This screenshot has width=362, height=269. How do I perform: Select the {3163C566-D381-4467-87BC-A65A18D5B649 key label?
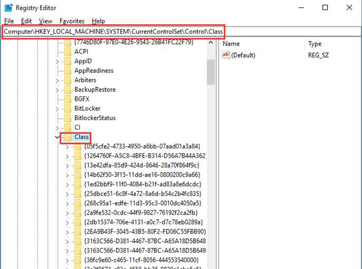tap(145, 250)
